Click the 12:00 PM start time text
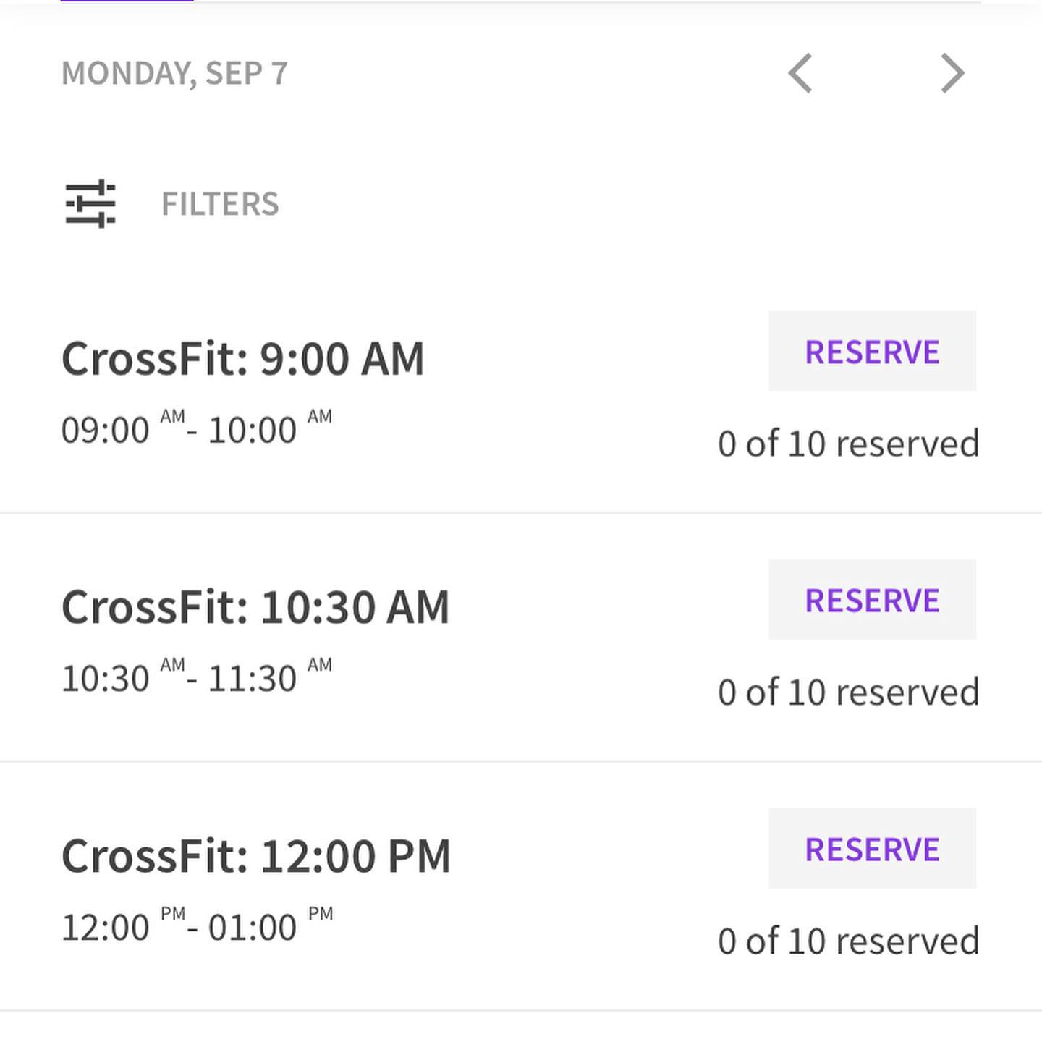 pos(122,927)
